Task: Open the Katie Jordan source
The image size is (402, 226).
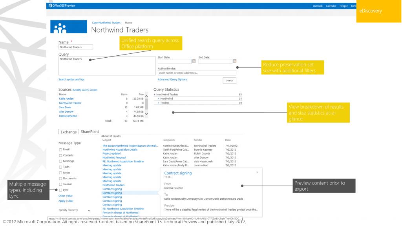Action: [x=66, y=98]
